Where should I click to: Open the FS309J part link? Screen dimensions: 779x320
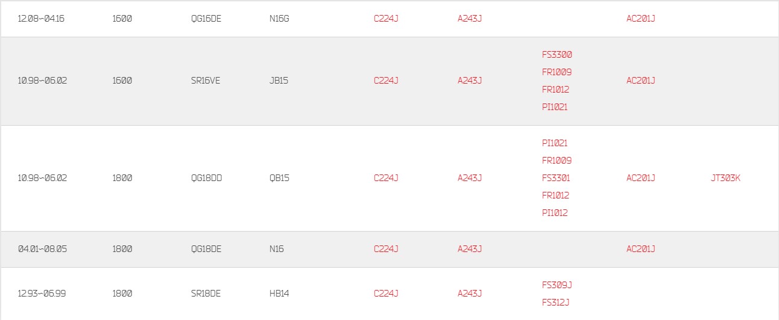point(557,285)
